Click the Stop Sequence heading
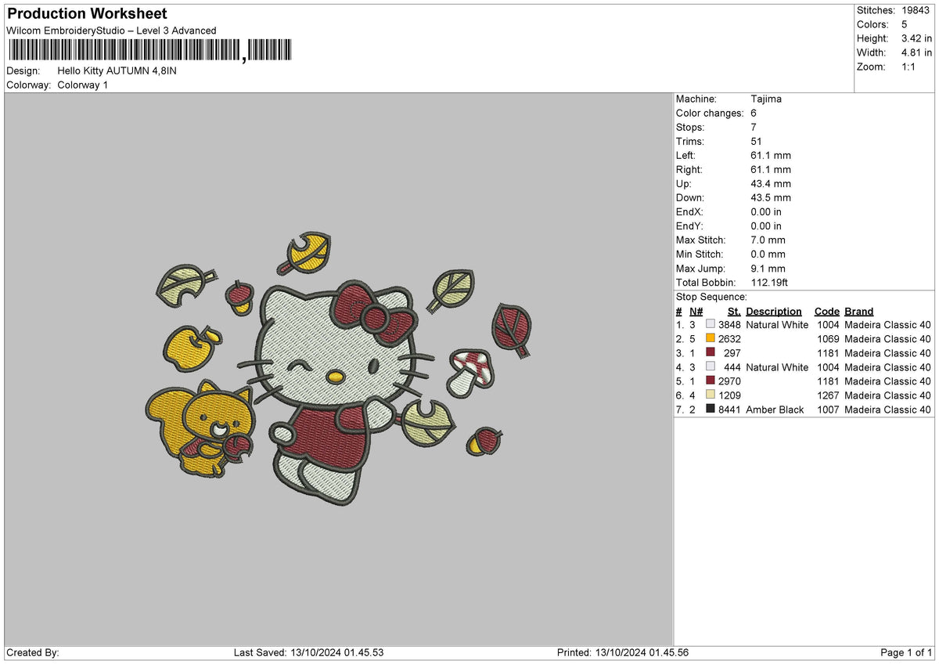Viewport: 939px width, 664px height. click(711, 297)
